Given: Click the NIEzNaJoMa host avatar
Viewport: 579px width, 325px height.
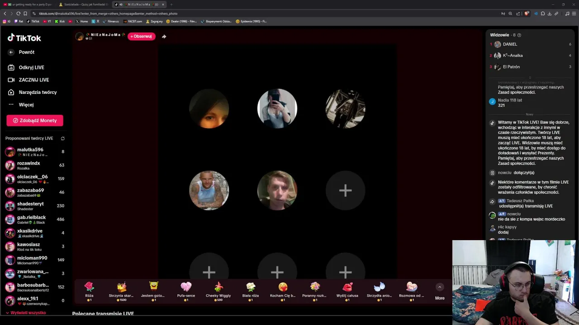Looking at the screenshot, I should pos(80,37).
